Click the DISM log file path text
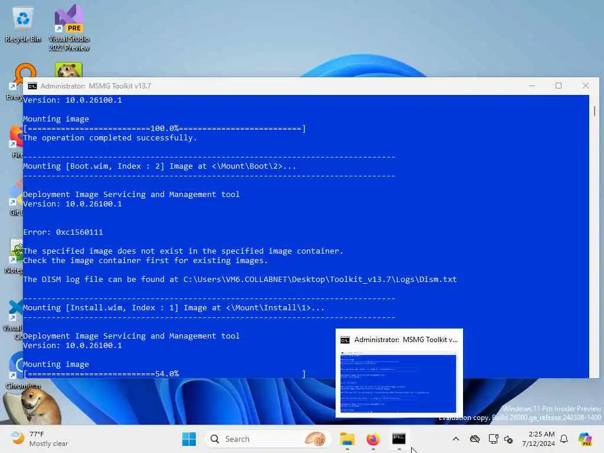The image size is (604, 453). pos(320,279)
